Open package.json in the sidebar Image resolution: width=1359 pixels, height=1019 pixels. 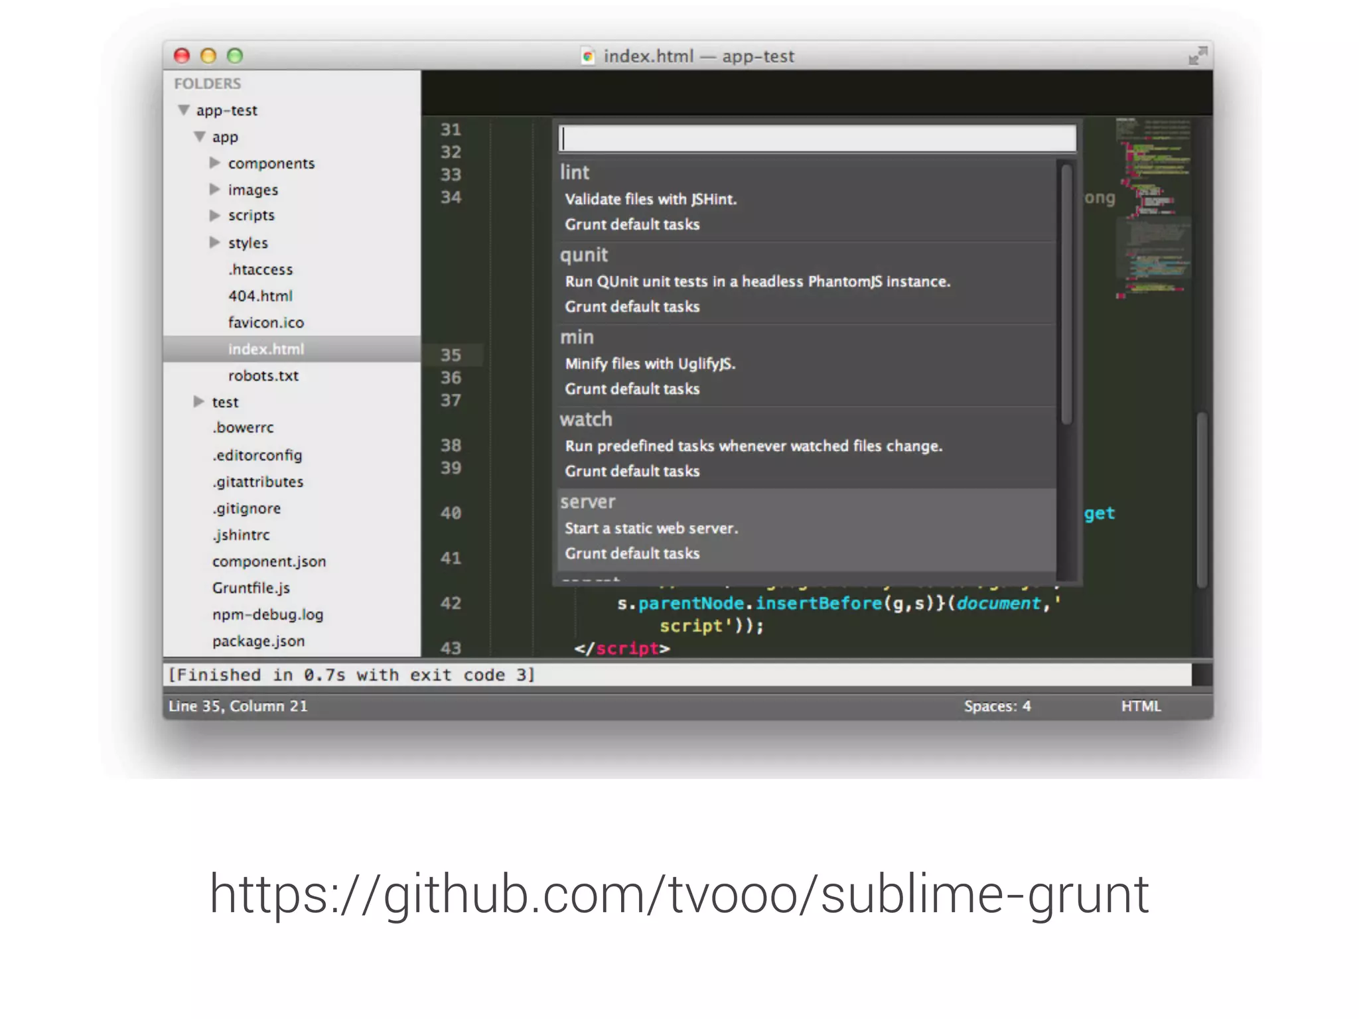coord(258,641)
